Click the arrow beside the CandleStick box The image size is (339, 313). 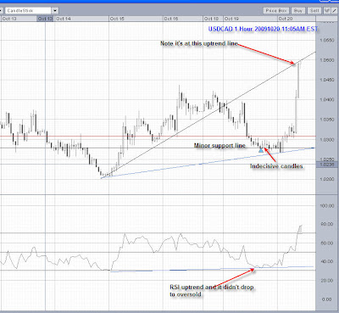(x=55, y=11)
